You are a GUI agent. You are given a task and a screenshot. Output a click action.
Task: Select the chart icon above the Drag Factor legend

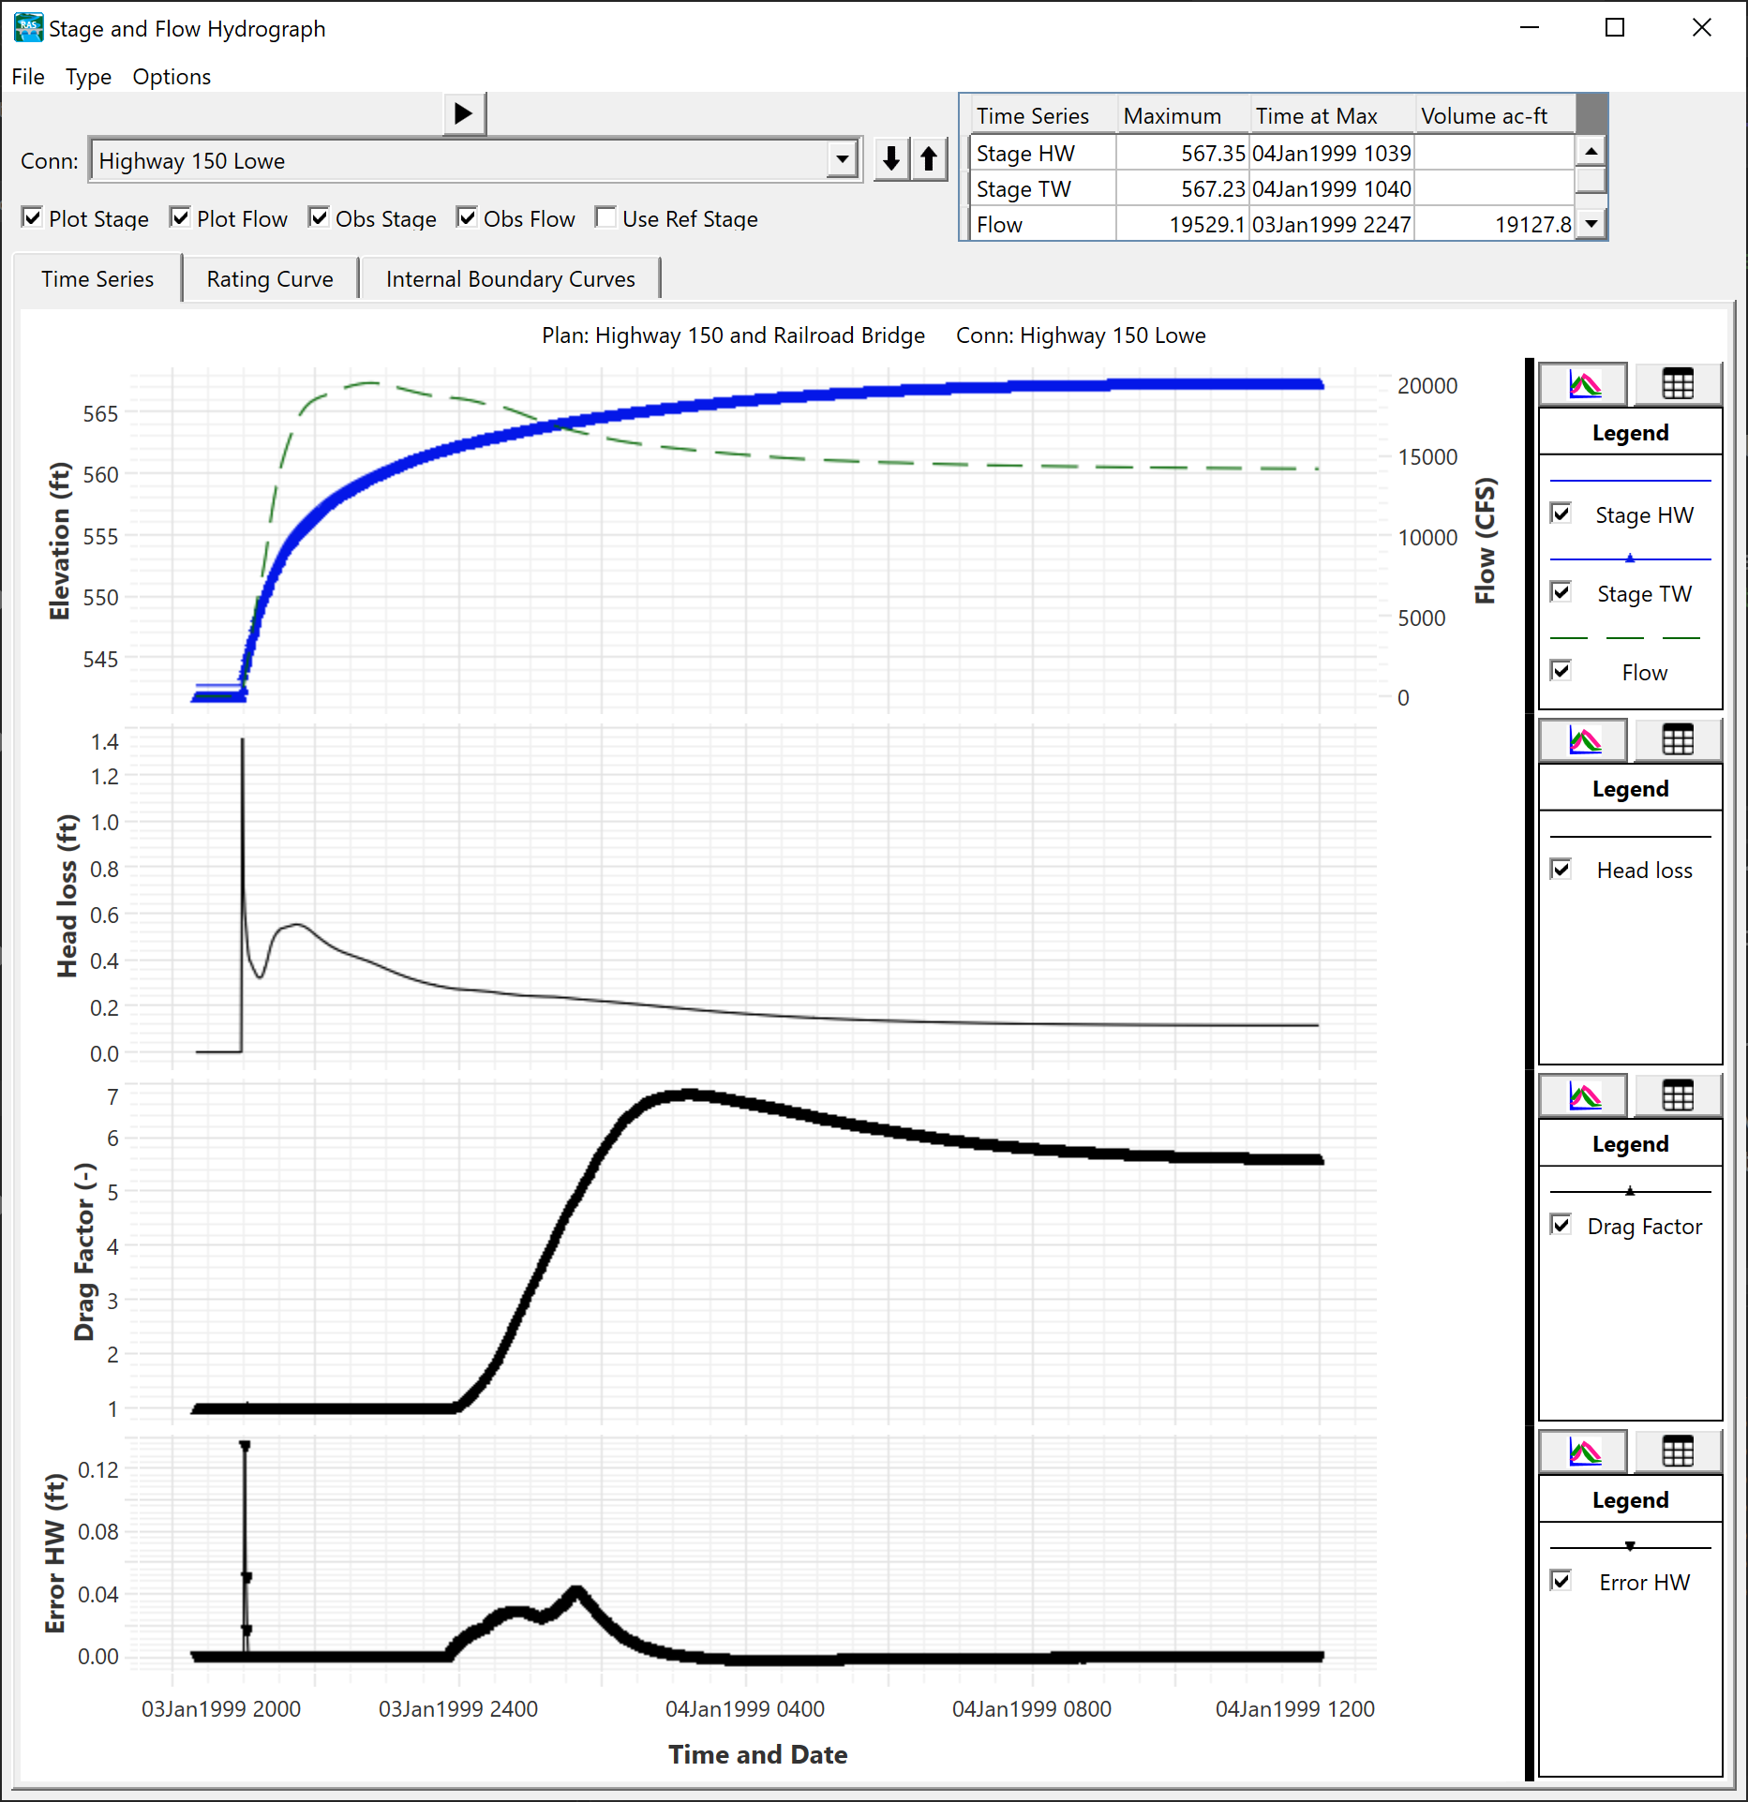point(1583,1095)
